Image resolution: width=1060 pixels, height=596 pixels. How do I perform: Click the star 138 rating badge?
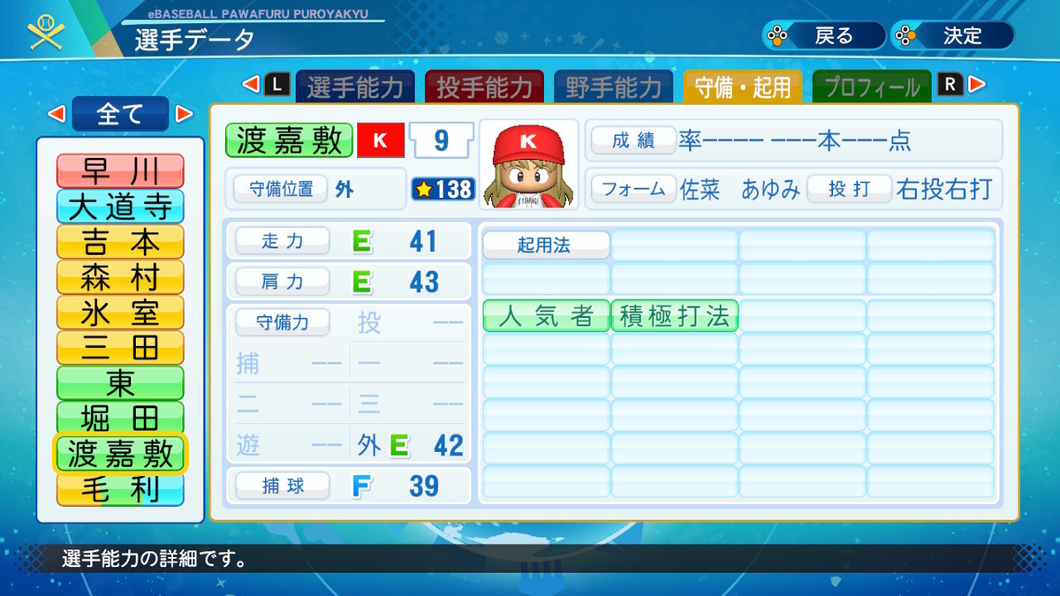coord(443,188)
